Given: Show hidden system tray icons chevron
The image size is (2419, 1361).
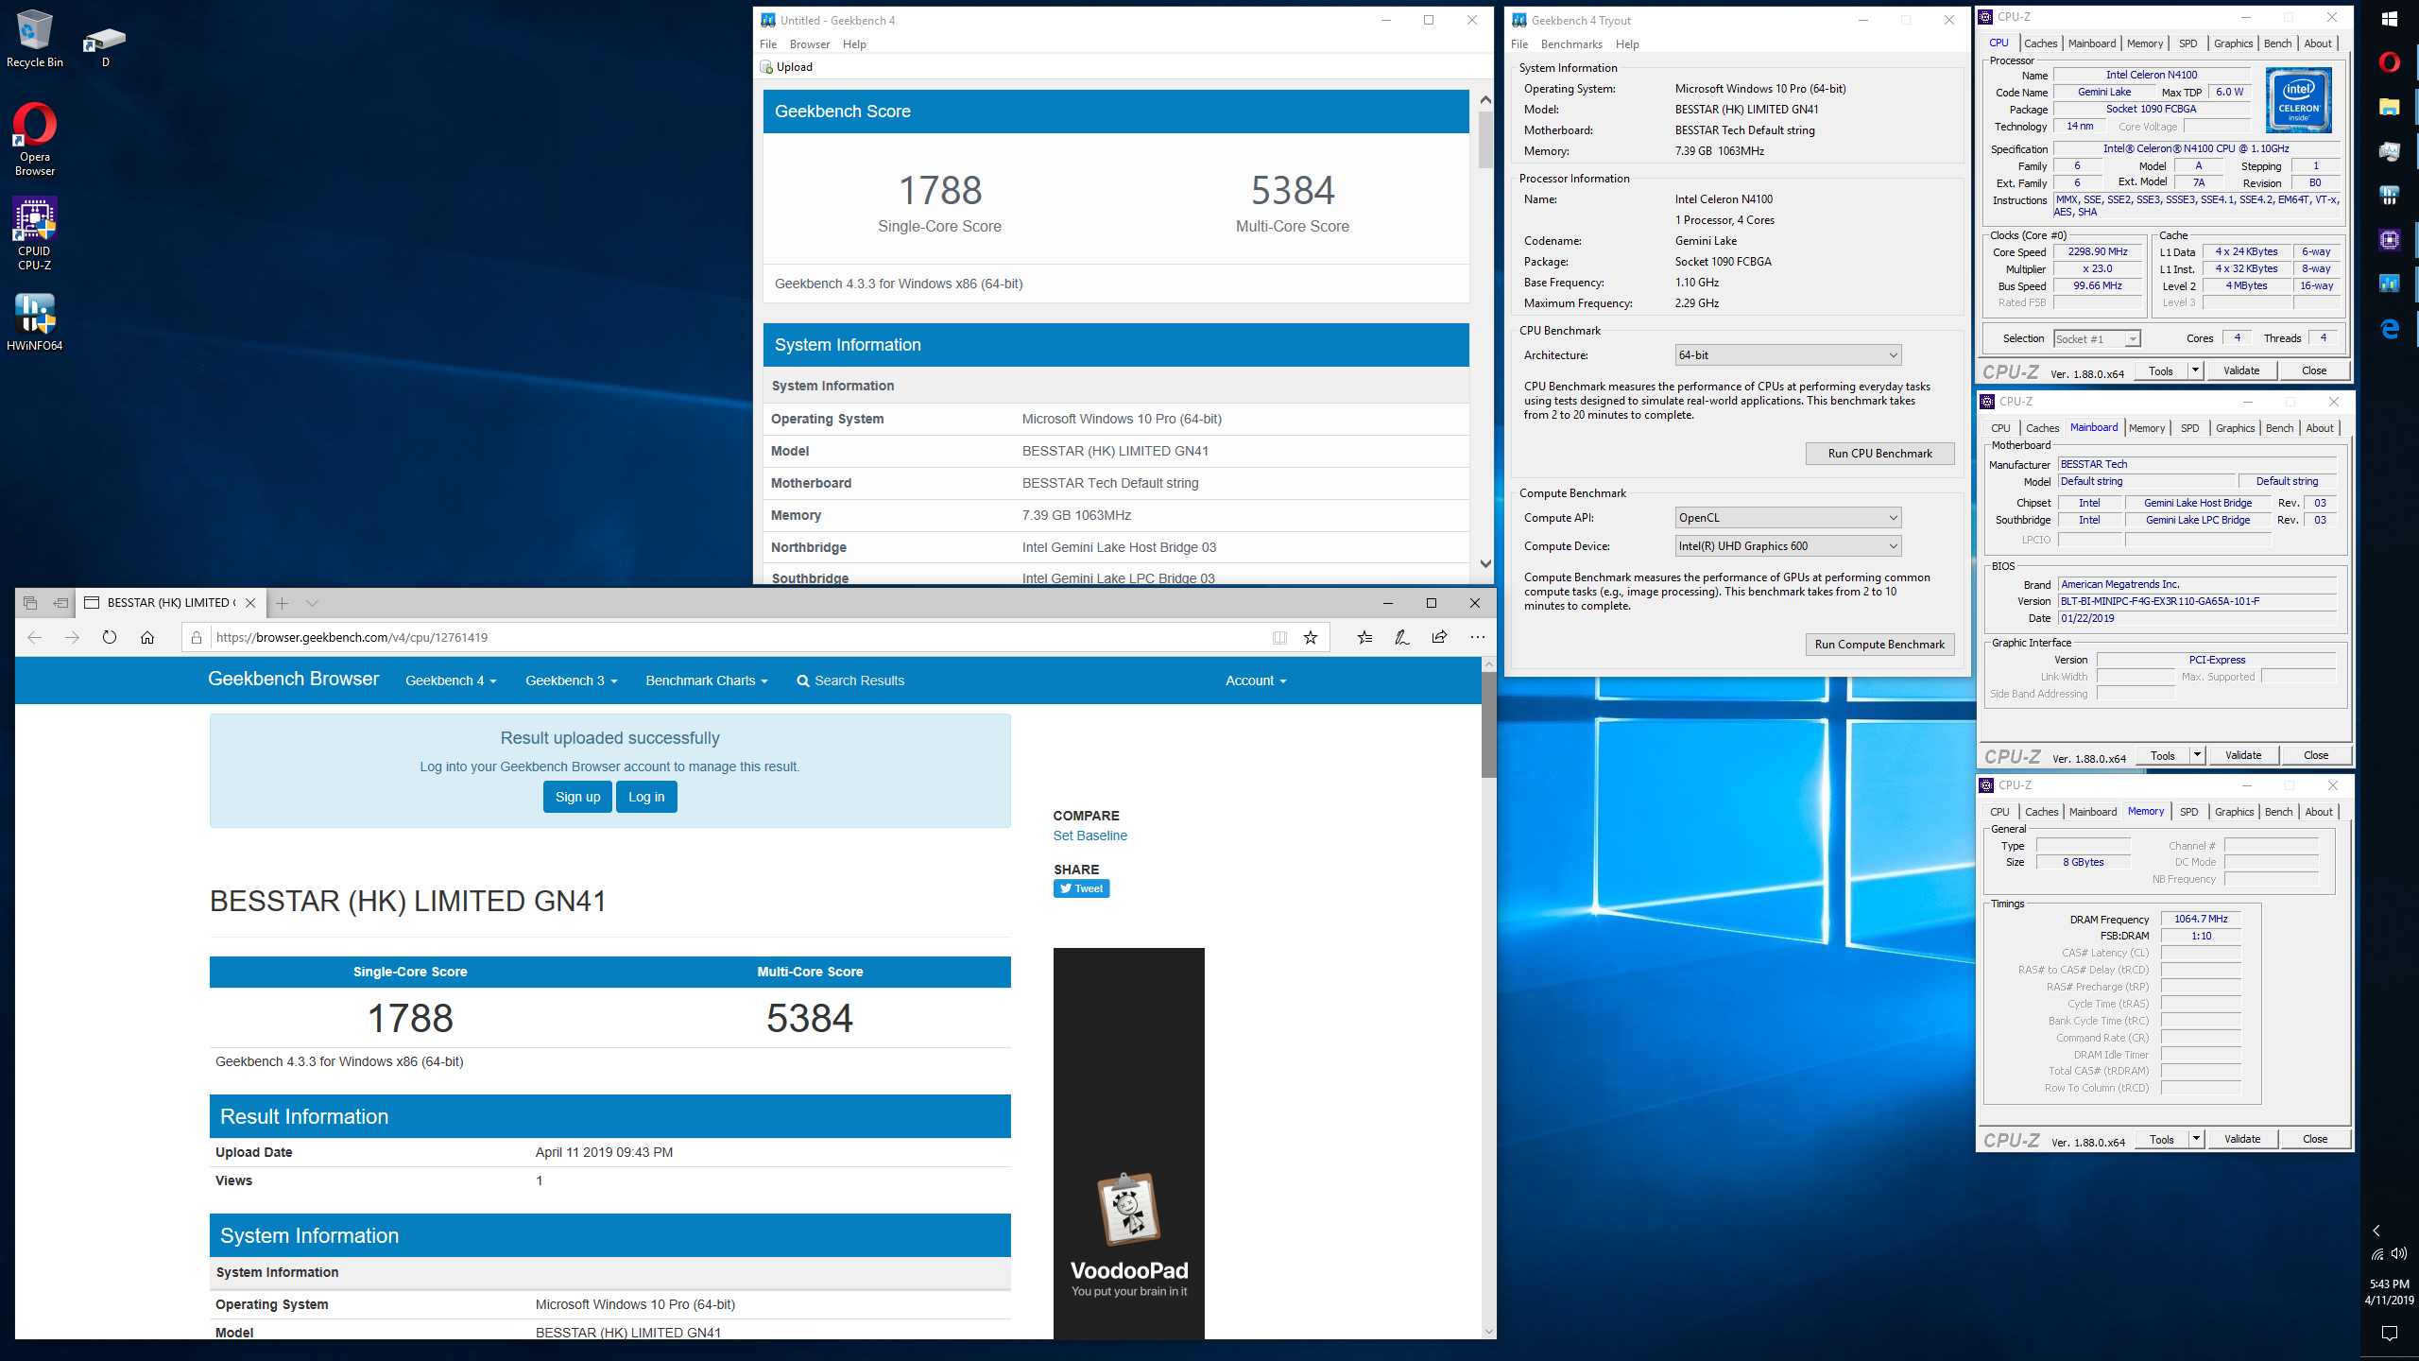Looking at the screenshot, I should tap(2376, 1231).
